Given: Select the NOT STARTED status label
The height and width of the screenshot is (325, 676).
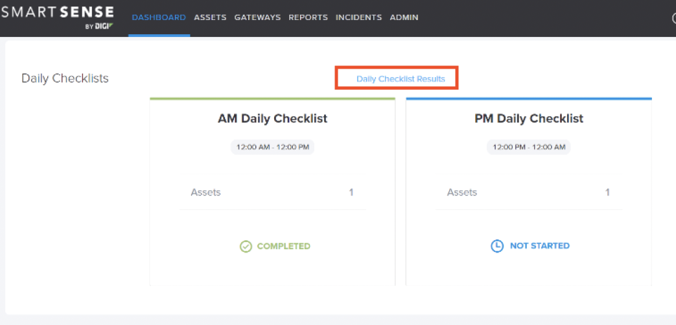Looking at the screenshot, I should tap(540, 246).
